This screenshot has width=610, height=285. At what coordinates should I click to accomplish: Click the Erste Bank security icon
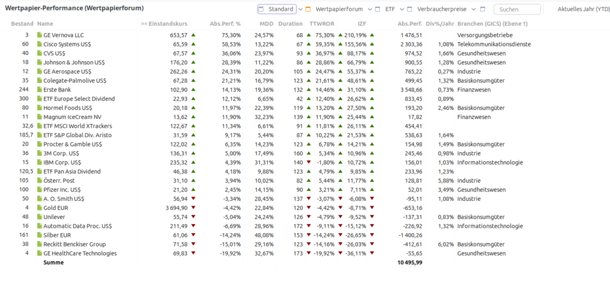click(39, 90)
